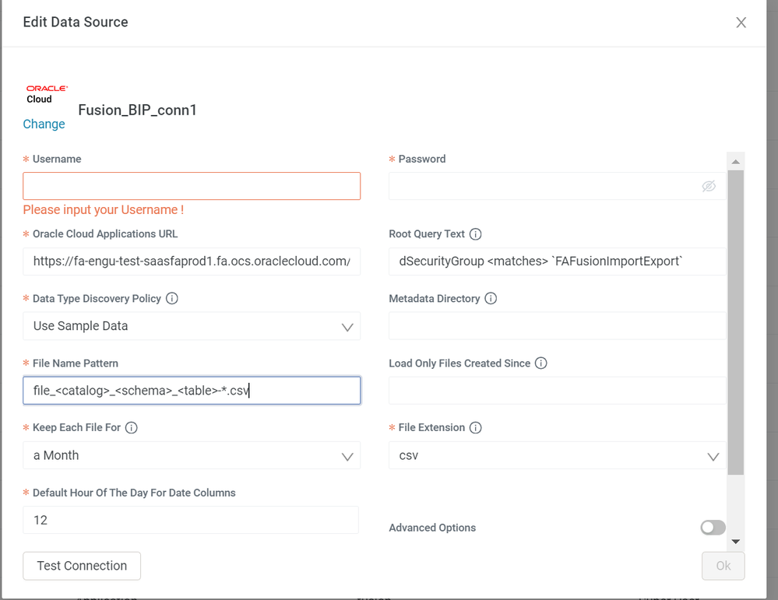Expand the Keep Each File For dropdown

(192, 456)
